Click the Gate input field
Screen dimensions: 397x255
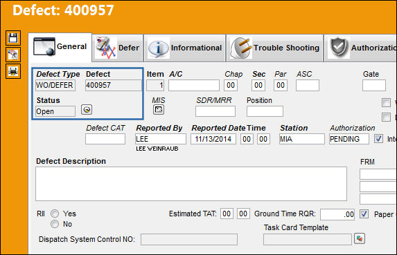[374, 85]
